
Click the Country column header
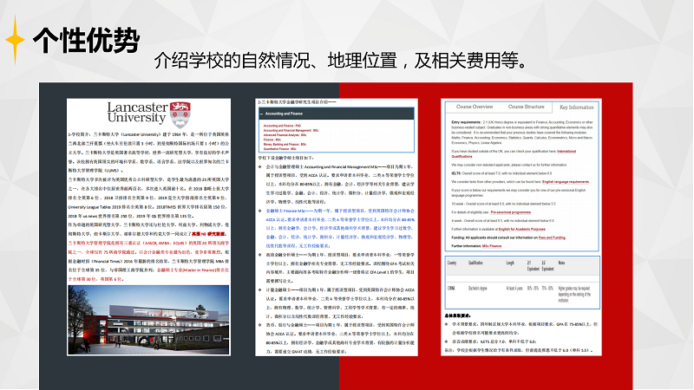pyautogui.click(x=452, y=263)
